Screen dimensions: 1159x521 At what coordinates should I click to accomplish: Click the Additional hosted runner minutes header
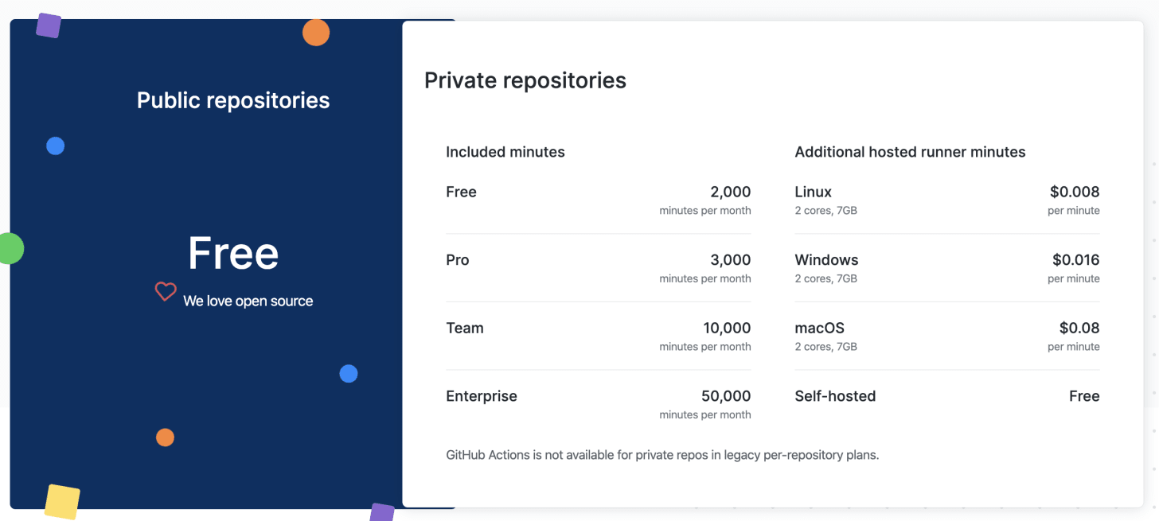tap(910, 152)
